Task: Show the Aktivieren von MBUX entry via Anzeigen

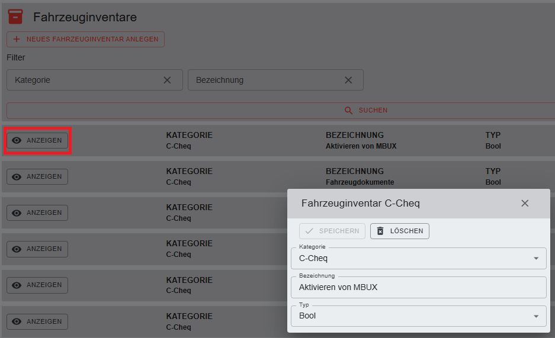Action: 37,140
